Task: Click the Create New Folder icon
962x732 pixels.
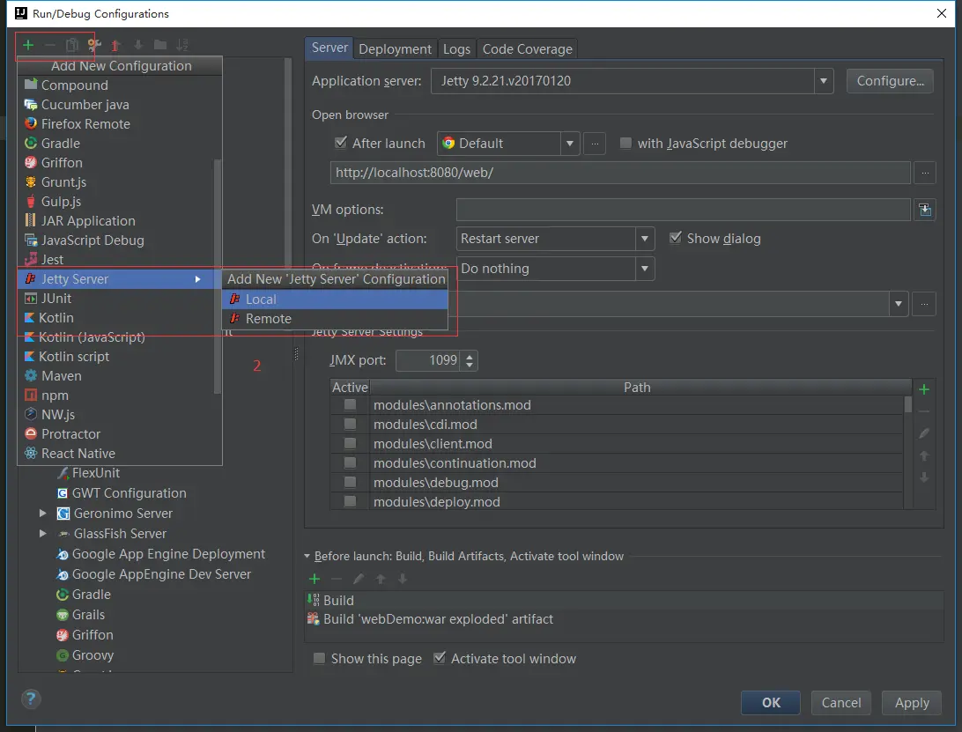Action: [x=160, y=45]
